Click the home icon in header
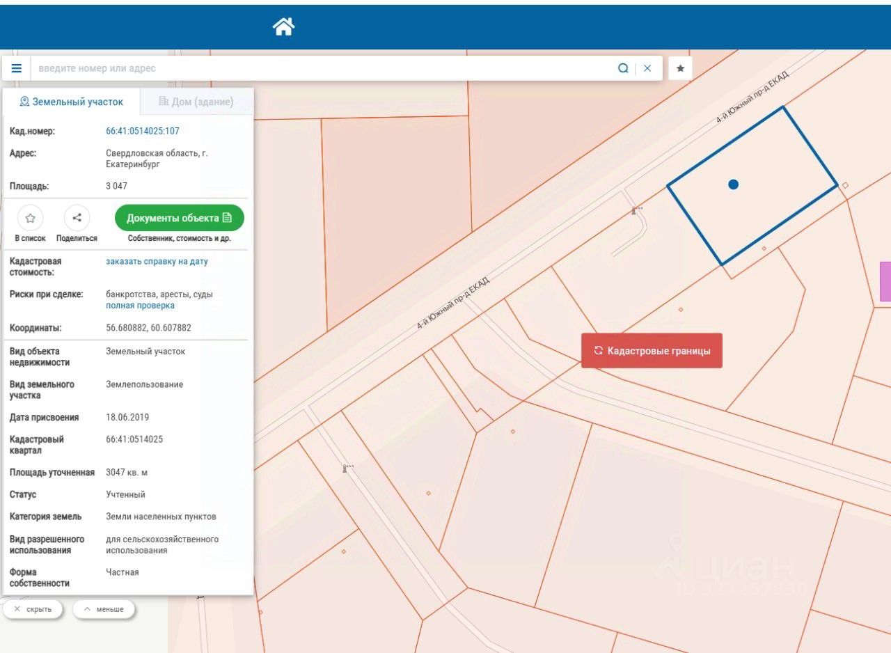Screen dimensions: 891x653 click(283, 27)
